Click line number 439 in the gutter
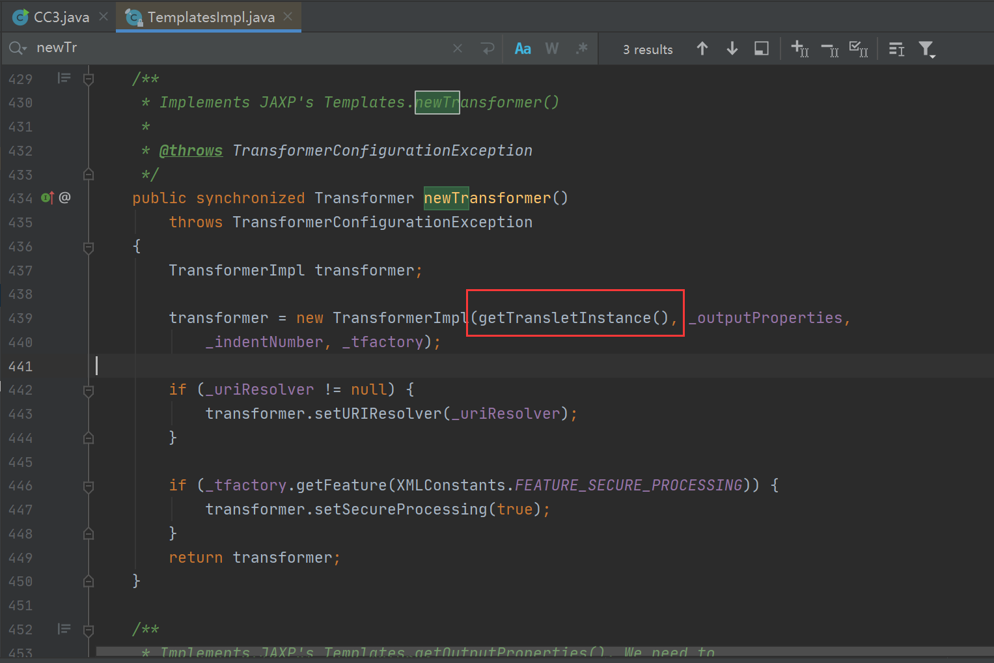 pyautogui.click(x=21, y=318)
